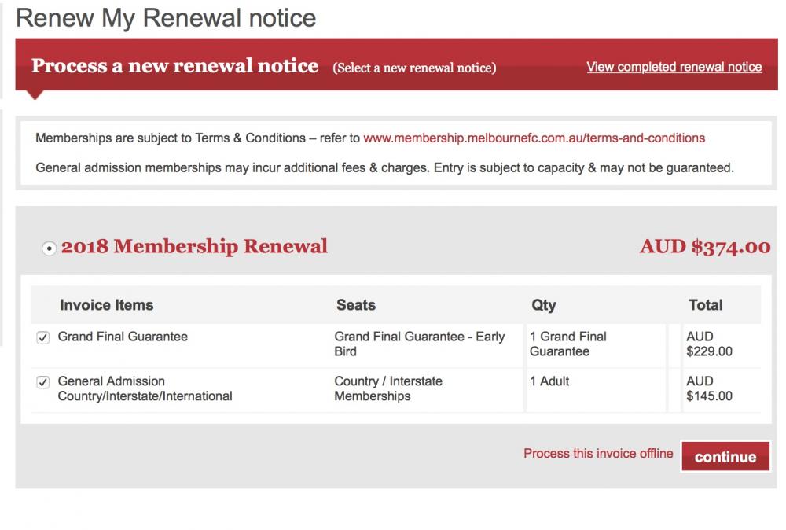Image resolution: width=786 pixels, height=530 pixels.
Task: Click the Invoice Items column header
Action: coord(106,305)
